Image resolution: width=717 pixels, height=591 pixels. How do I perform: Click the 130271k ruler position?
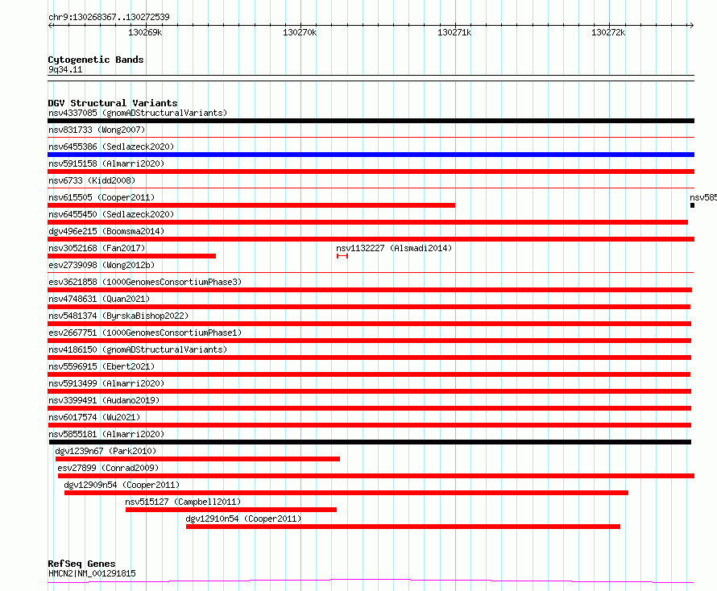pyautogui.click(x=454, y=32)
